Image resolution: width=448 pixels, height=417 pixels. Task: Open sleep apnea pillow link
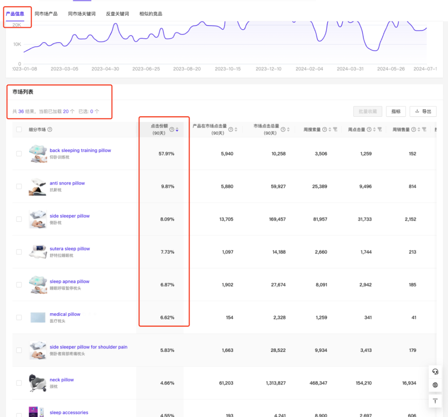click(69, 282)
